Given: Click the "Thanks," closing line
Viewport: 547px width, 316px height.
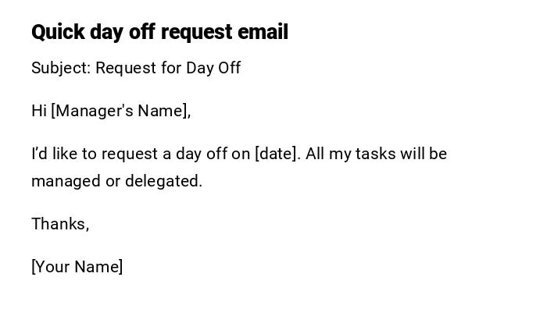Looking at the screenshot, I should pos(60,224).
